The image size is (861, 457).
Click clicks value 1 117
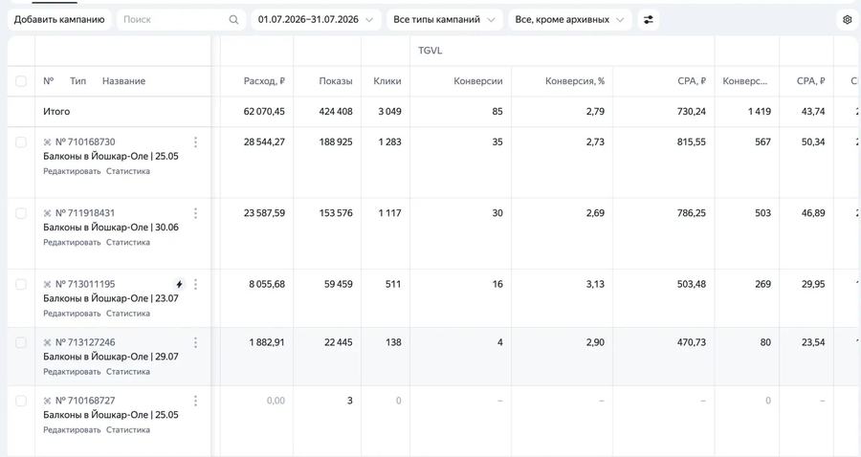tap(390, 213)
